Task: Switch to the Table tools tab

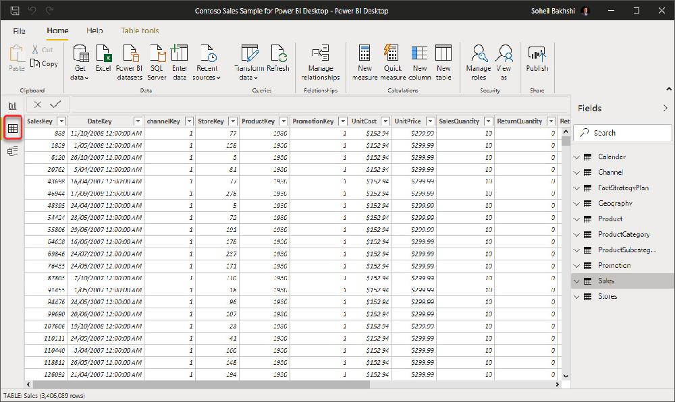Action: (x=139, y=30)
